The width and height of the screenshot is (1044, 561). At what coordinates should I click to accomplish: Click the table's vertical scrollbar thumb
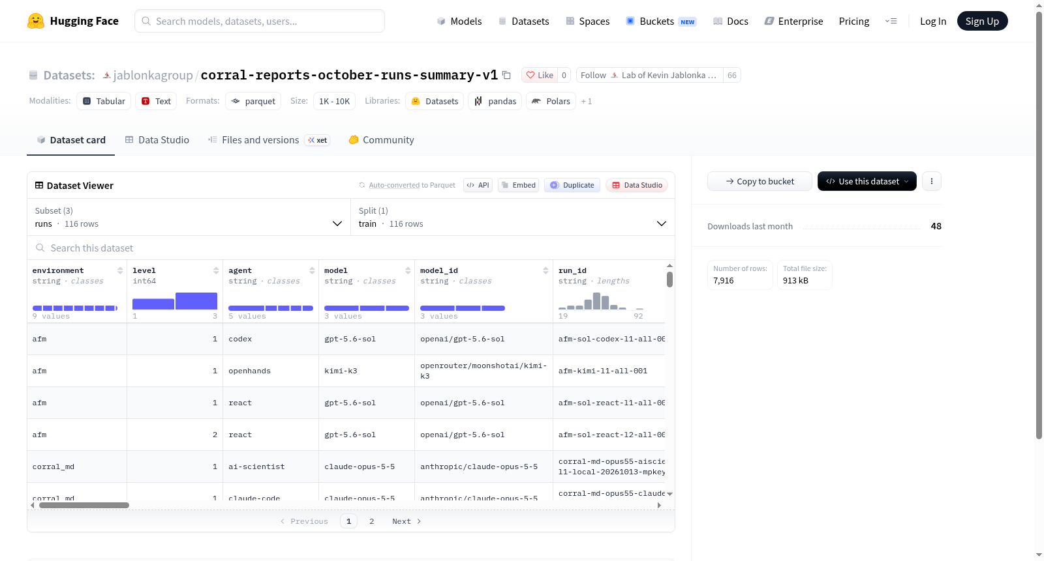pos(669,280)
